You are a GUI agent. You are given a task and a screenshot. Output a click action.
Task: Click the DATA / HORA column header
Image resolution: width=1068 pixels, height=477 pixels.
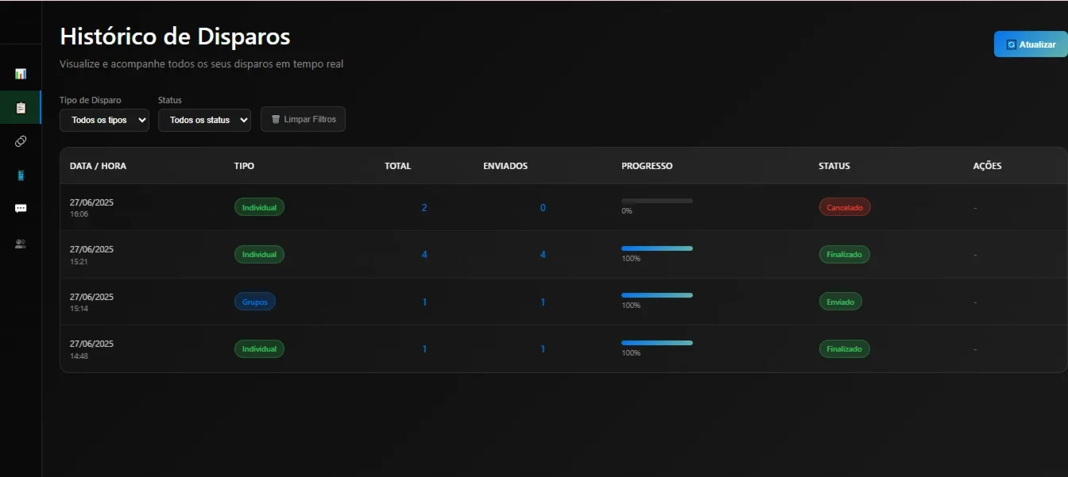click(98, 166)
